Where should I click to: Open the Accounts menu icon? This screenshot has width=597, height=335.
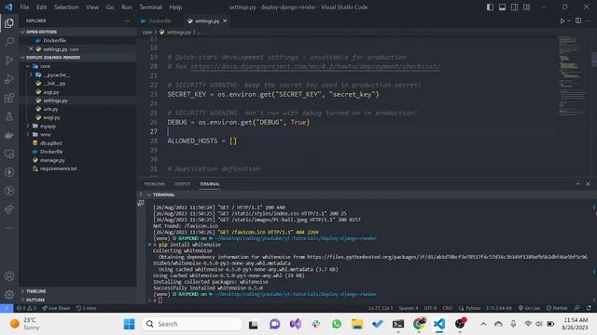pos(9,276)
